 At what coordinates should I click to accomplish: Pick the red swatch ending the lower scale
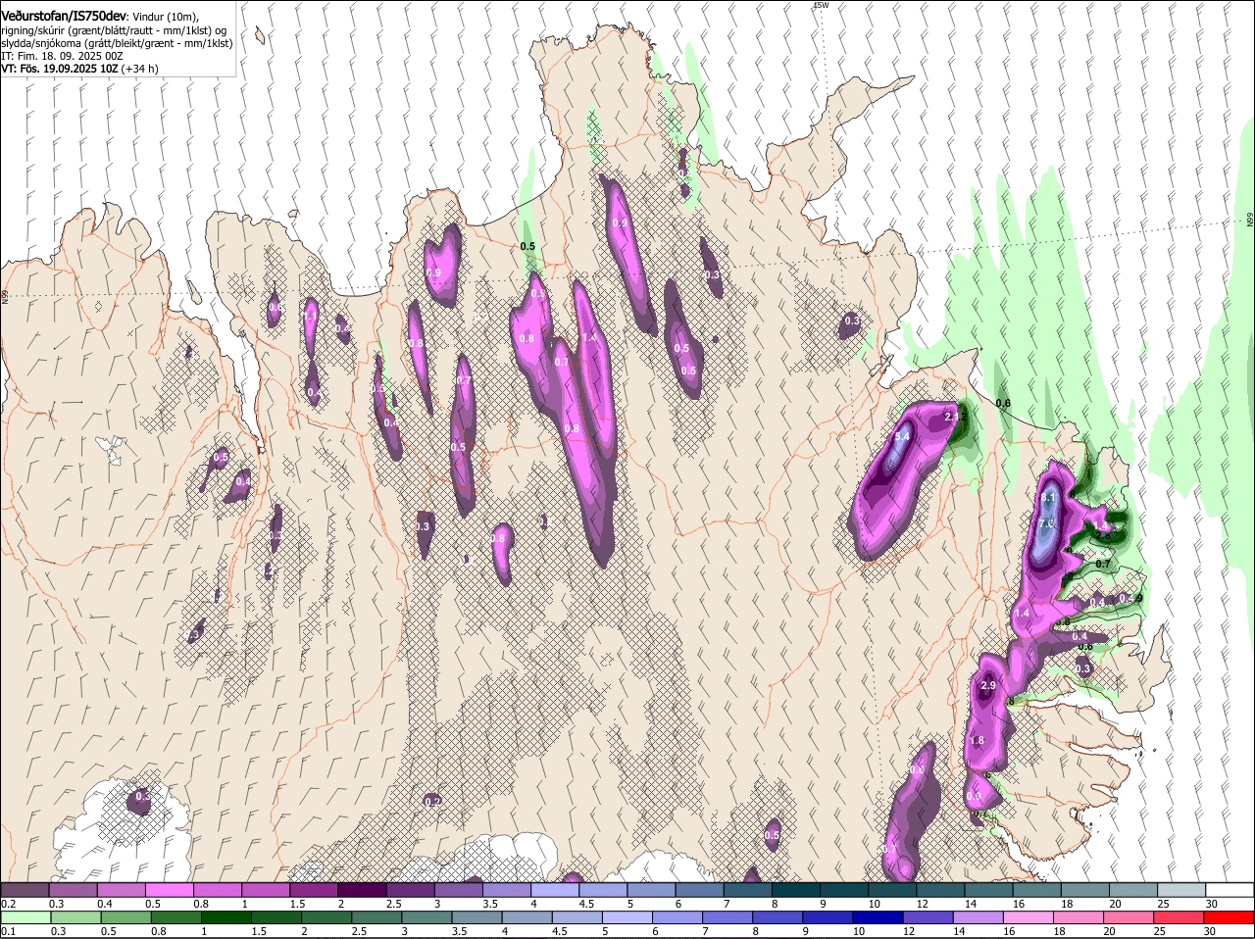(x=1230, y=916)
